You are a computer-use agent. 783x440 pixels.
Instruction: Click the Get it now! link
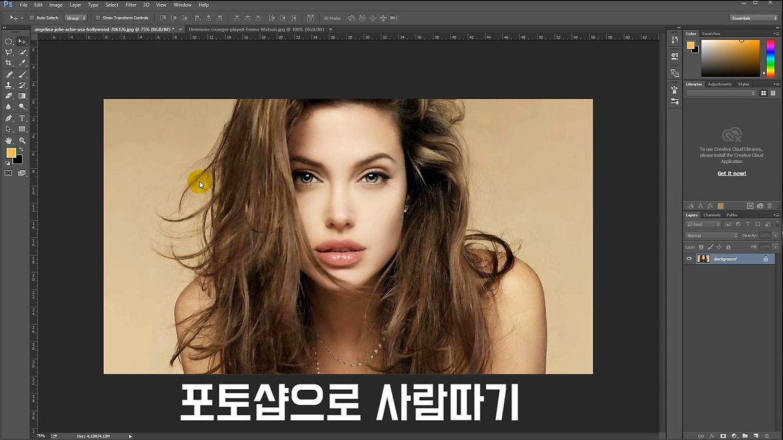[x=731, y=173]
